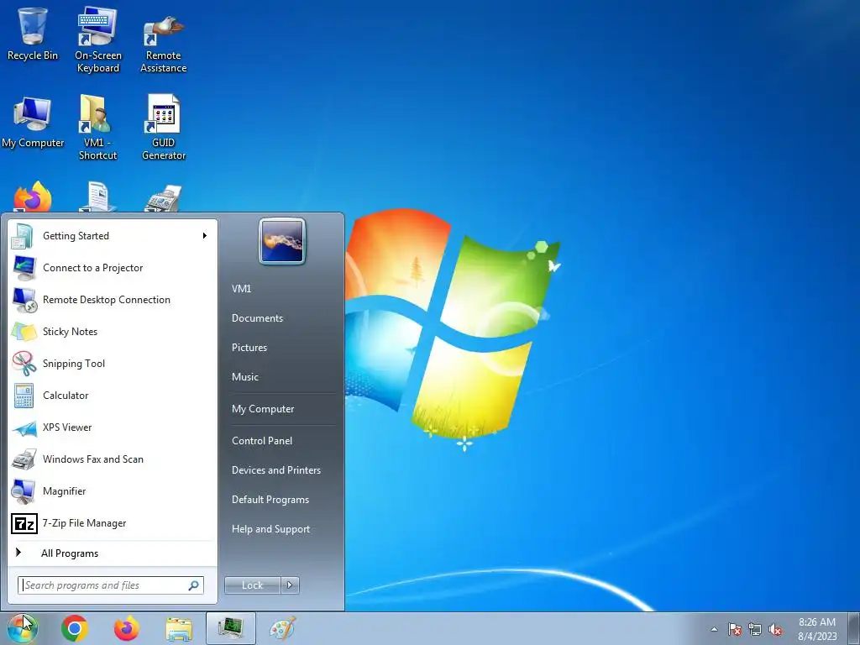Image resolution: width=860 pixels, height=645 pixels.
Task: Select the My Computer desktop icon
Action: (33, 123)
